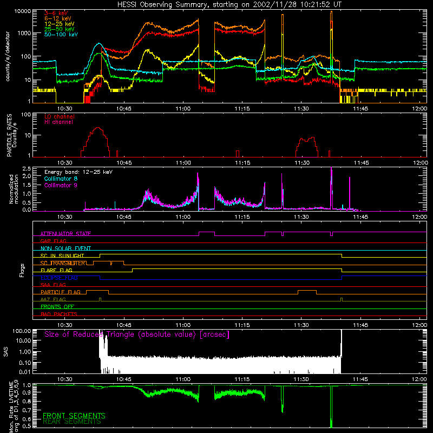Click 10:30 label under the counts plot
433x433 pixels.
[64, 109]
